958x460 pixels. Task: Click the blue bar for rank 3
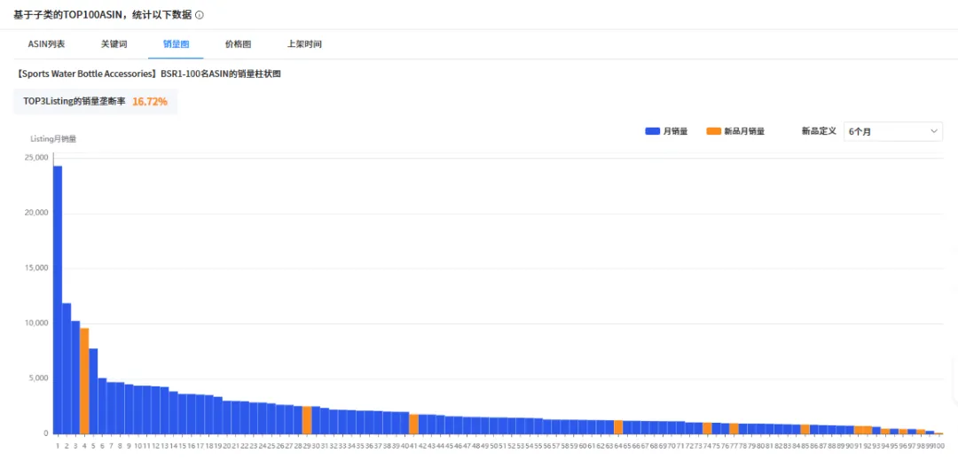75,377
